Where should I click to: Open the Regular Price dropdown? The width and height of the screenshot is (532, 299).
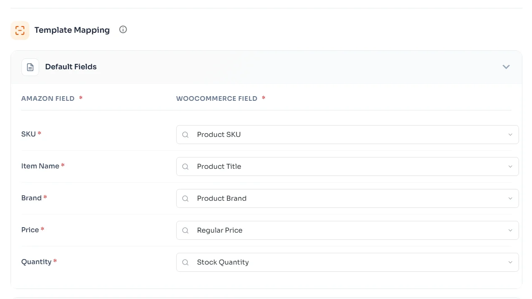tap(510, 230)
